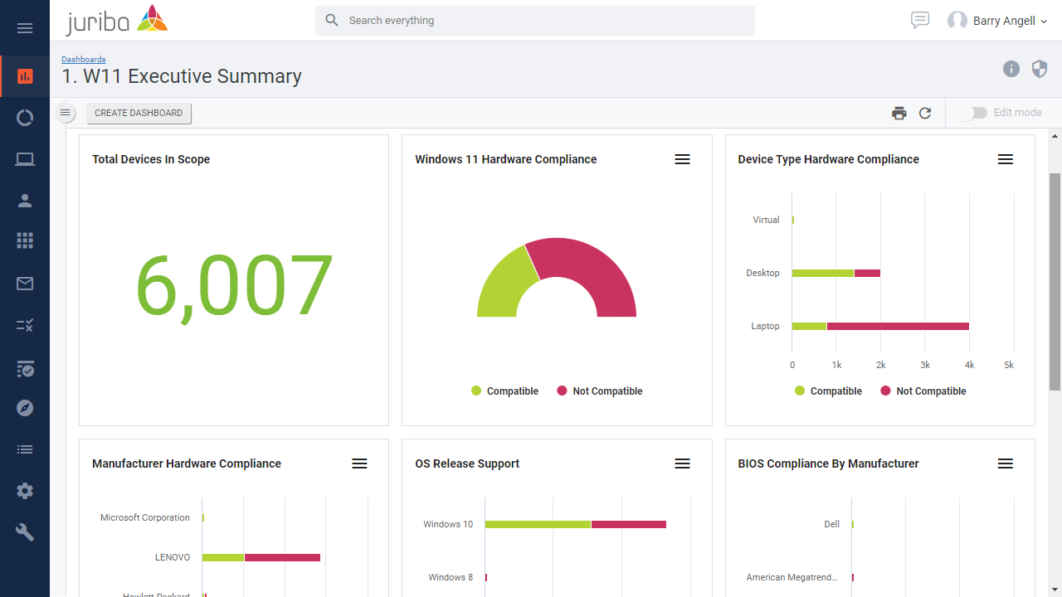Open the applications grid sidebar icon
1062x597 pixels.
coord(25,240)
